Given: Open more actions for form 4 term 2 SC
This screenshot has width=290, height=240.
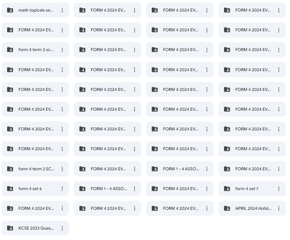Looking at the screenshot, I should click(62, 169).
